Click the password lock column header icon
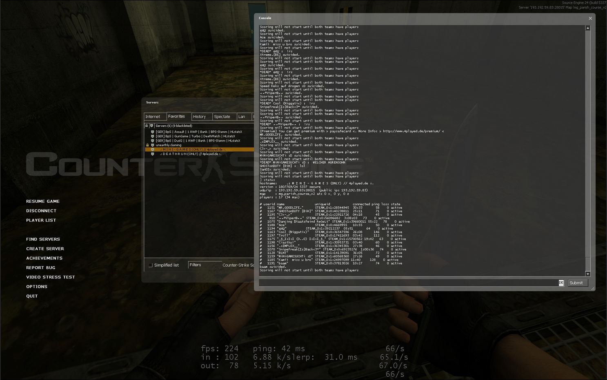 (147, 126)
